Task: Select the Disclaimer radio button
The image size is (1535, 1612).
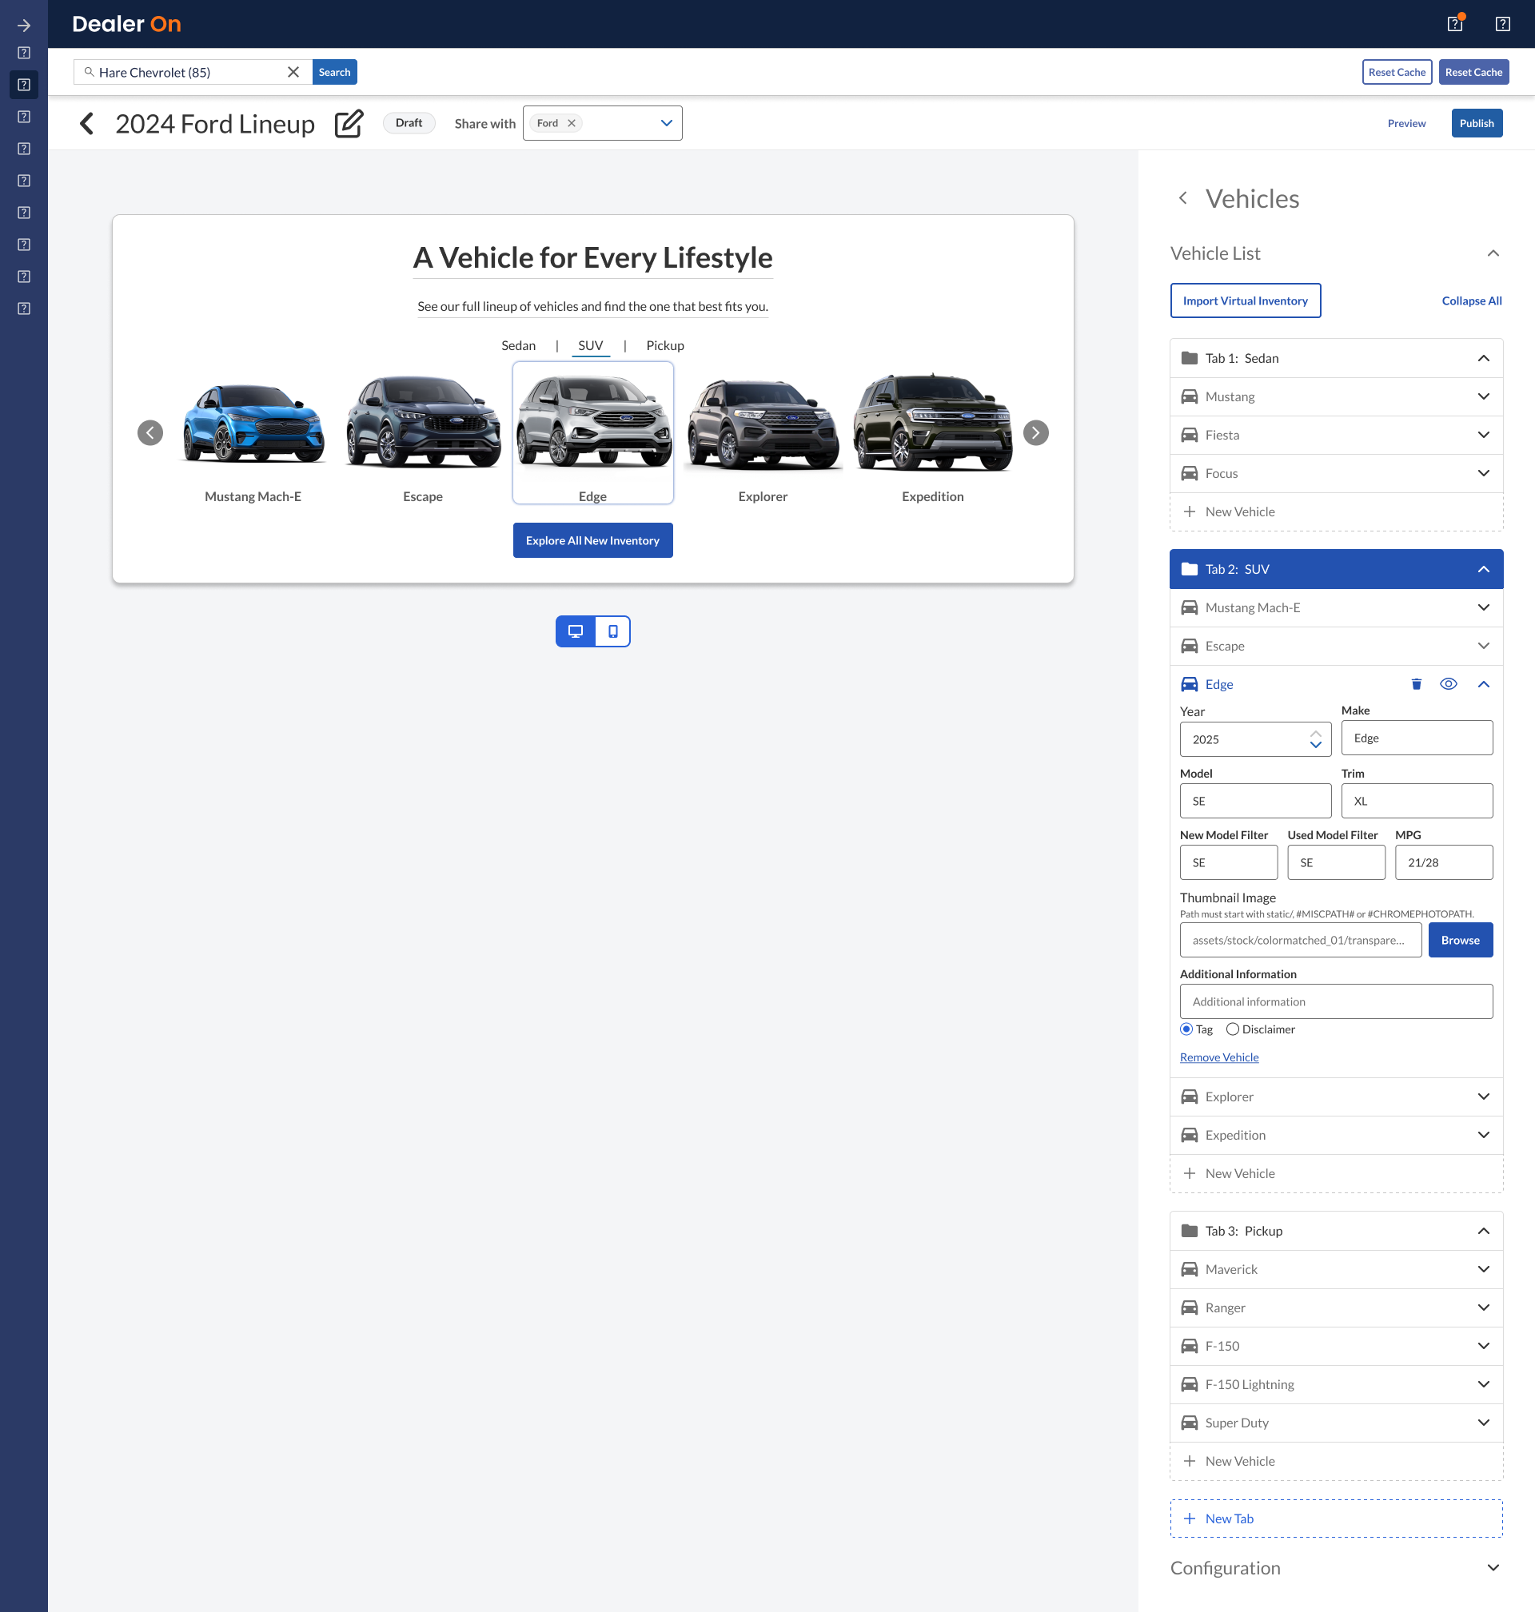Action: click(x=1232, y=1029)
